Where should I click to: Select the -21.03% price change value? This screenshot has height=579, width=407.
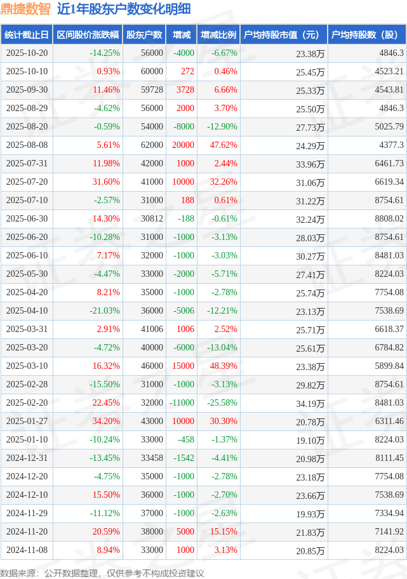[105, 311]
